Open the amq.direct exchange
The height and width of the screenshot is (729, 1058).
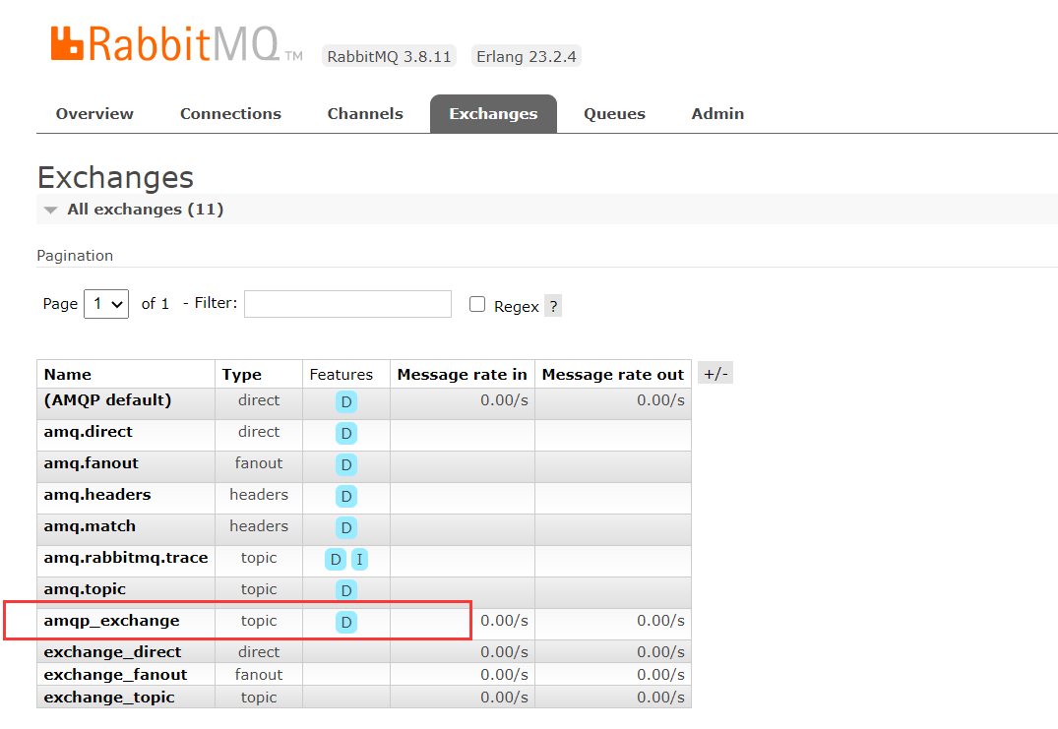click(88, 432)
